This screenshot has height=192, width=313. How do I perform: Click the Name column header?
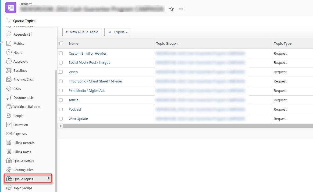pyautogui.click(x=73, y=44)
